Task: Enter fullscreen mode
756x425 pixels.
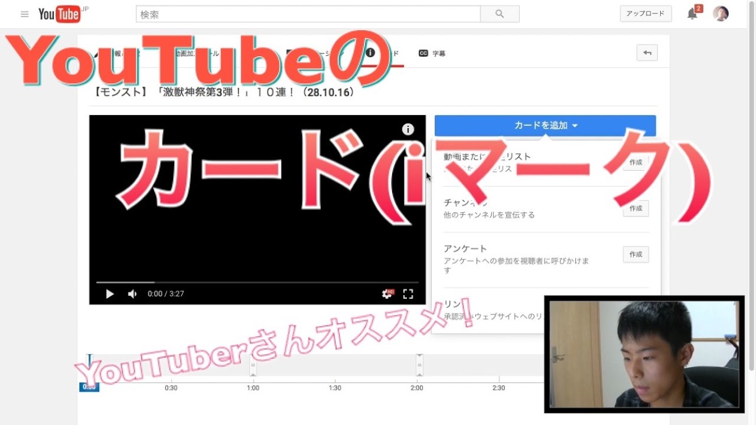Action: point(408,293)
